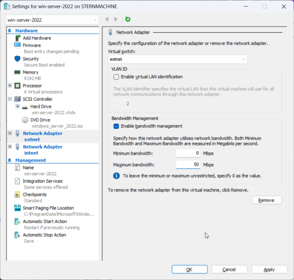
Task: Open Firmware settings via monitor icon
Action: (17, 45)
